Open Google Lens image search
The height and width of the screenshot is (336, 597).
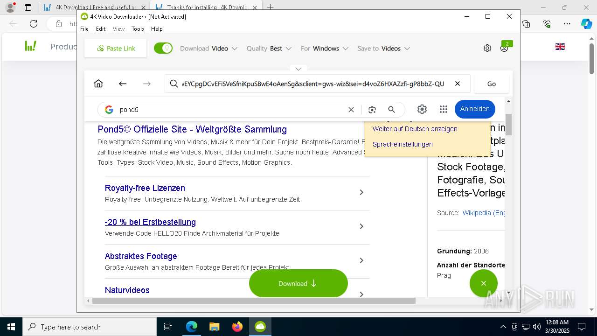(372, 110)
